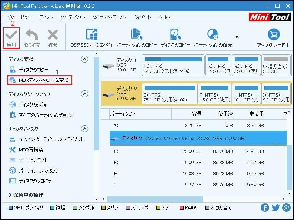The height and width of the screenshot is (220, 294).
Task: Collapse the ディスククリーンアップ section
Action: click(85, 94)
